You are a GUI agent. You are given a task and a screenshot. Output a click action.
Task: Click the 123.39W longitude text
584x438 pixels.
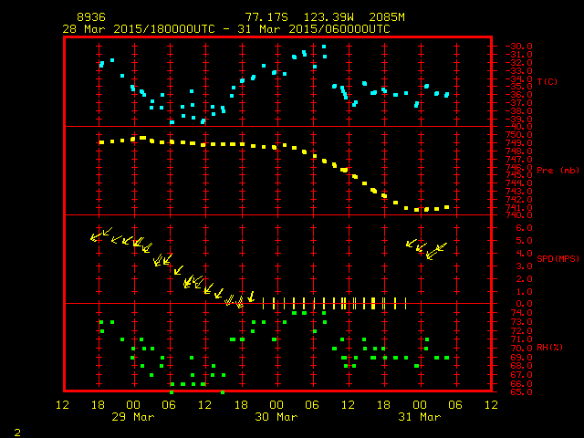[x=328, y=17]
